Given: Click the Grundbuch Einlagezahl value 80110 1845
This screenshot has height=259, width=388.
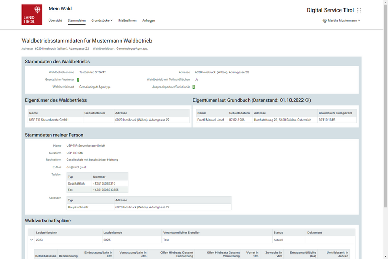Looking at the screenshot, I should click(327, 120).
